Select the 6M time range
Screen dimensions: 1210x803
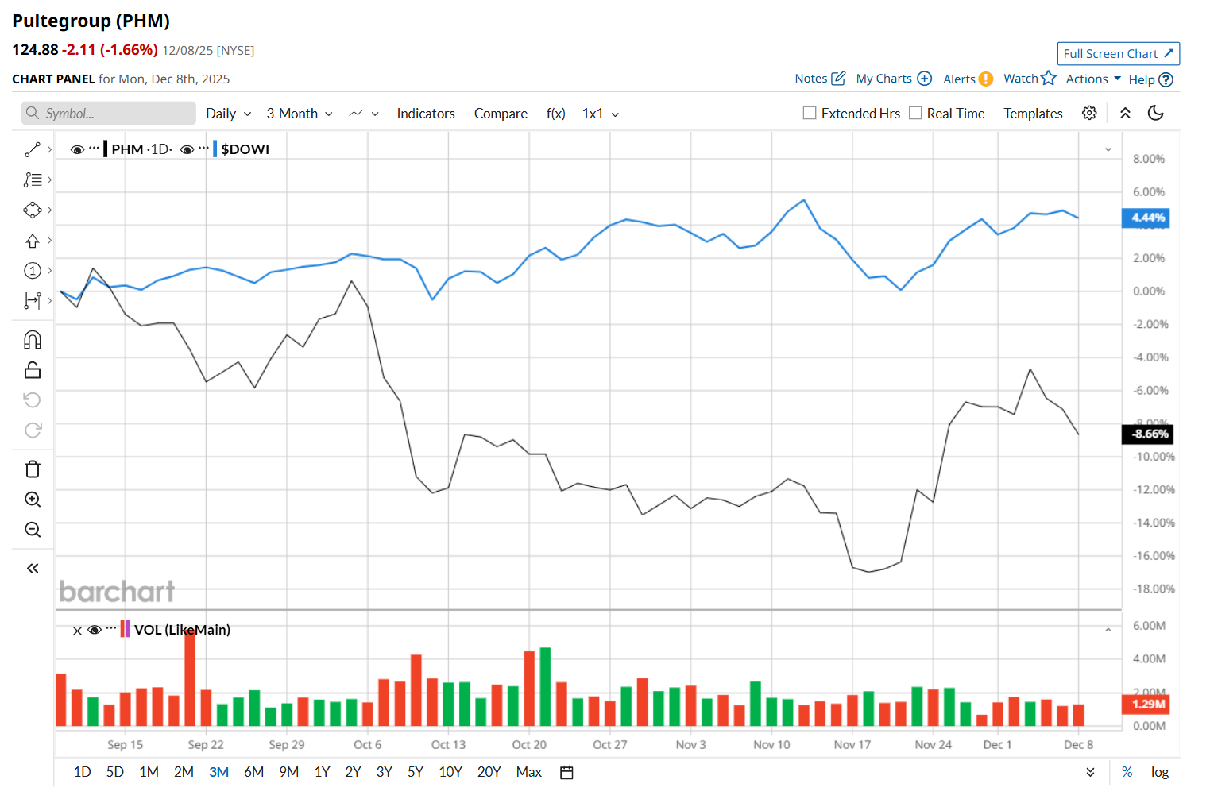(x=253, y=772)
